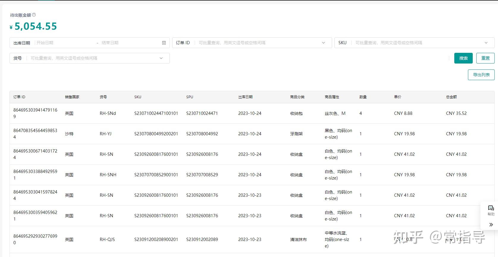This screenshot has height=257, width=498.
Task: Click the 丝灰色、M attribute cell
Action: point(335,113)
